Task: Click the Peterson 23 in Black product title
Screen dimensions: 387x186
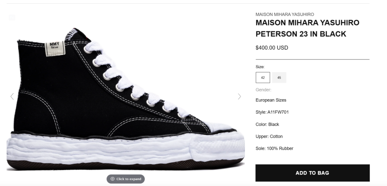Action: tap(307, 28)
